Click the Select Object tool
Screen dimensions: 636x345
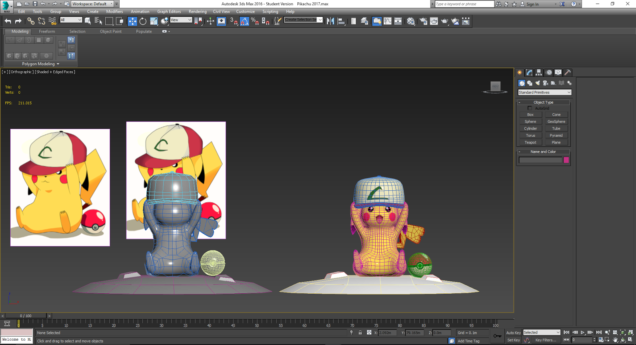point(88,21)
